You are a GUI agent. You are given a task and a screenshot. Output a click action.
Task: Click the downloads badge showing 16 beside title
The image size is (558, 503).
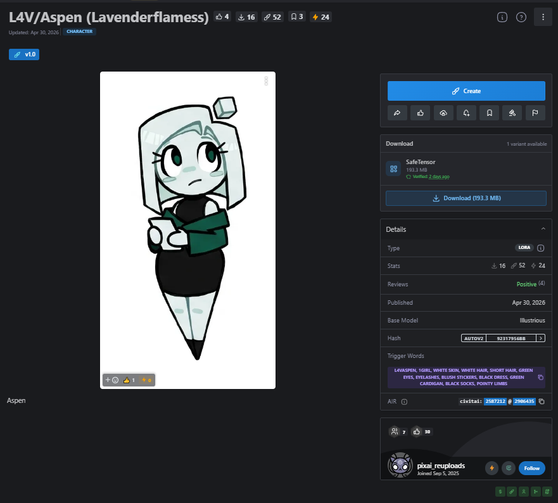pos(246,16)
